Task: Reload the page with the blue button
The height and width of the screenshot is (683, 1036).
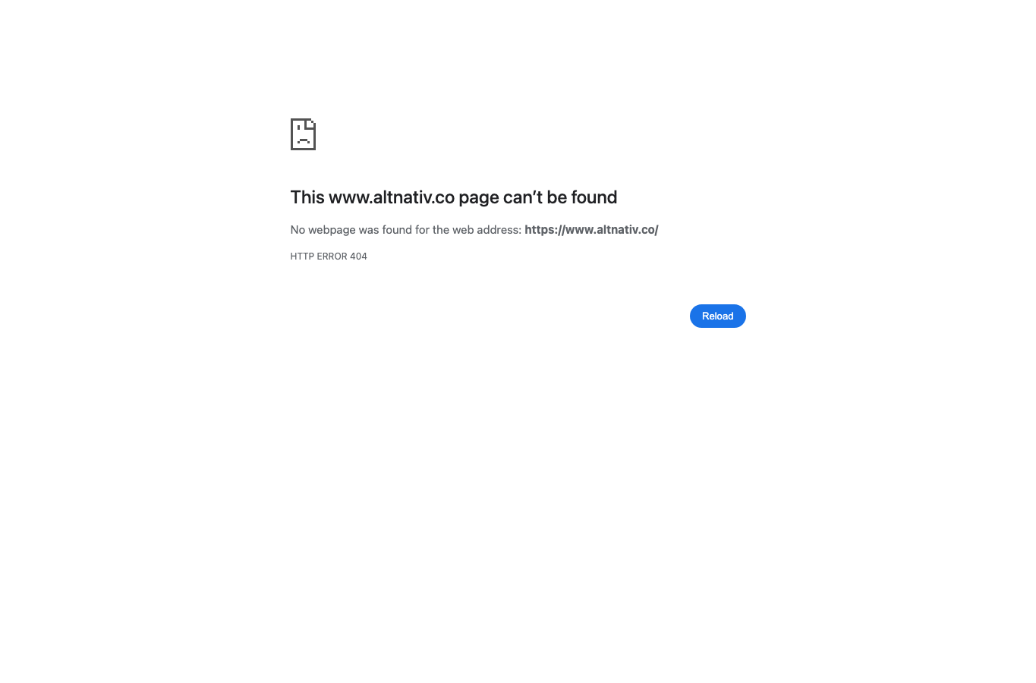Action: click(717, 316)
